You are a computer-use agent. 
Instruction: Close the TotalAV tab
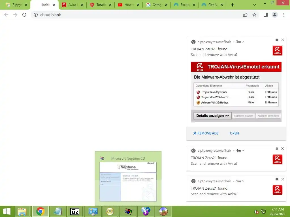110,5
